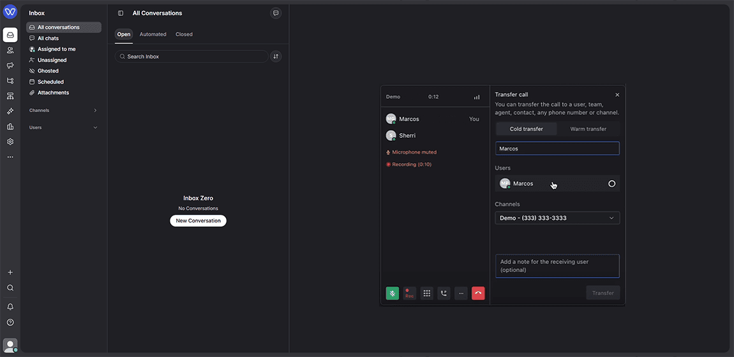
Task: Open the Inbox icon in left rail
Action: click(x=10, y=35)
